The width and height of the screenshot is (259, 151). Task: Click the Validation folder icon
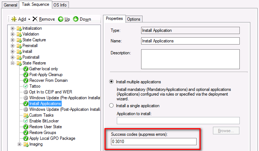(x=19, y=34)
